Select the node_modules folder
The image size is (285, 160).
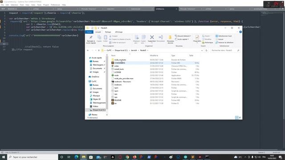coord(120,60)
